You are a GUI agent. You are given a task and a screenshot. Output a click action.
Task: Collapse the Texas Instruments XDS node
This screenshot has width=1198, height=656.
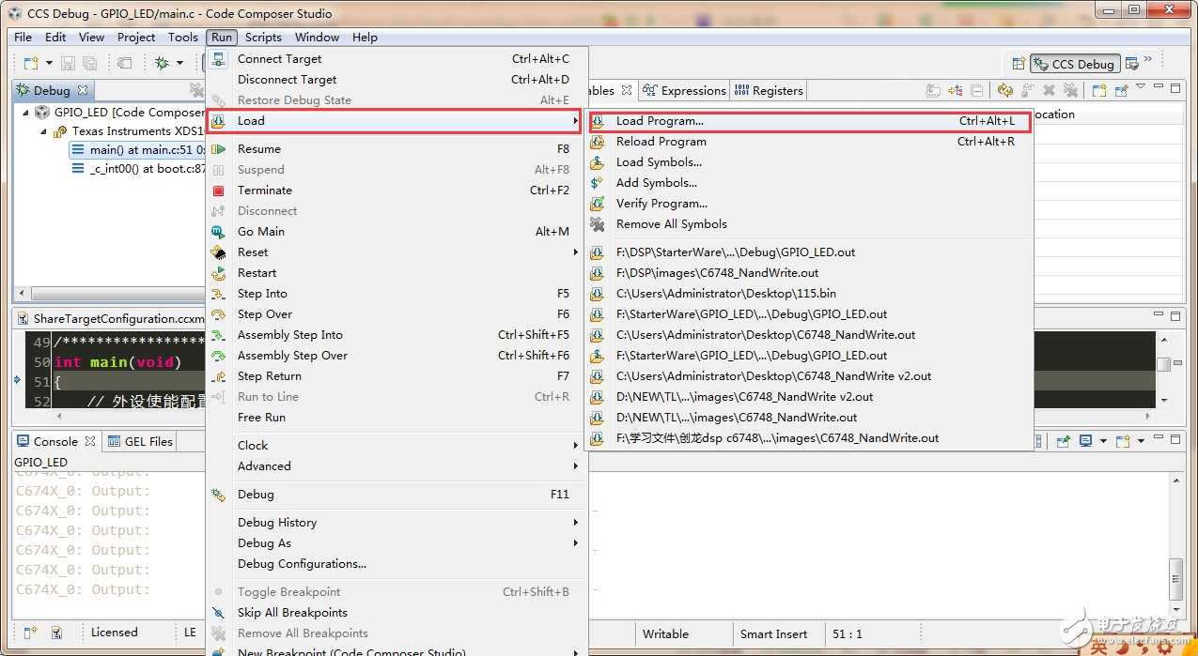pos(43,131)
